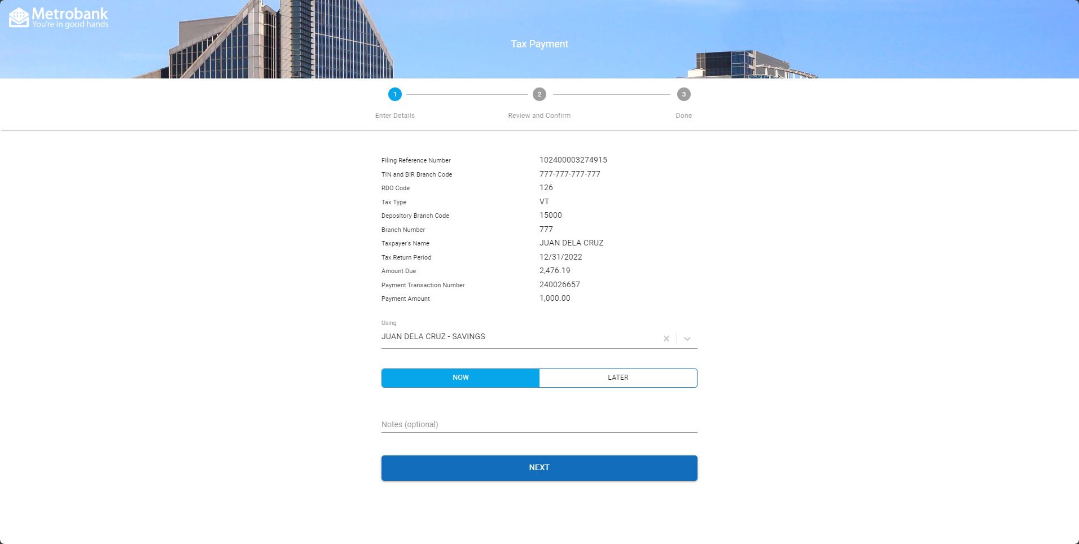The height and width of the screenshot is (544, 1079).
Task: Click the Payment Transaction Number value
Action: [x=559, y=285]
